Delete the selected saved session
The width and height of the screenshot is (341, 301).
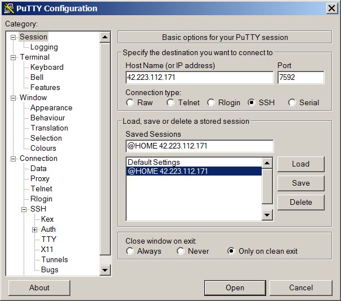[301, 203]
